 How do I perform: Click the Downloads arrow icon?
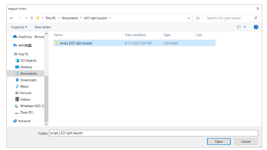(17, 80)
